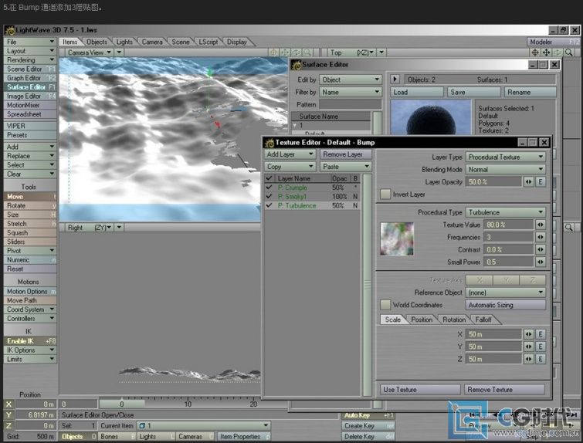Uncheck P: Smoky1 layer checkmark
The image size is (583, 443).
[x=269, y=196]
